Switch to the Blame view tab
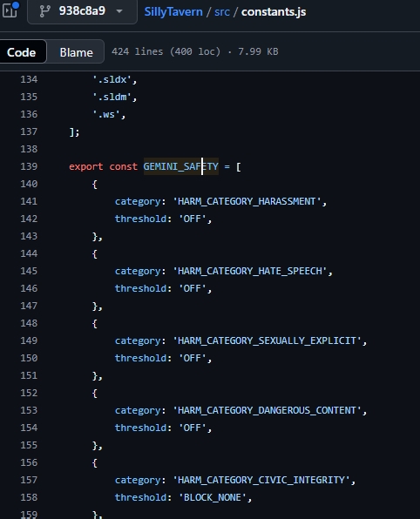 click(76, 52)
